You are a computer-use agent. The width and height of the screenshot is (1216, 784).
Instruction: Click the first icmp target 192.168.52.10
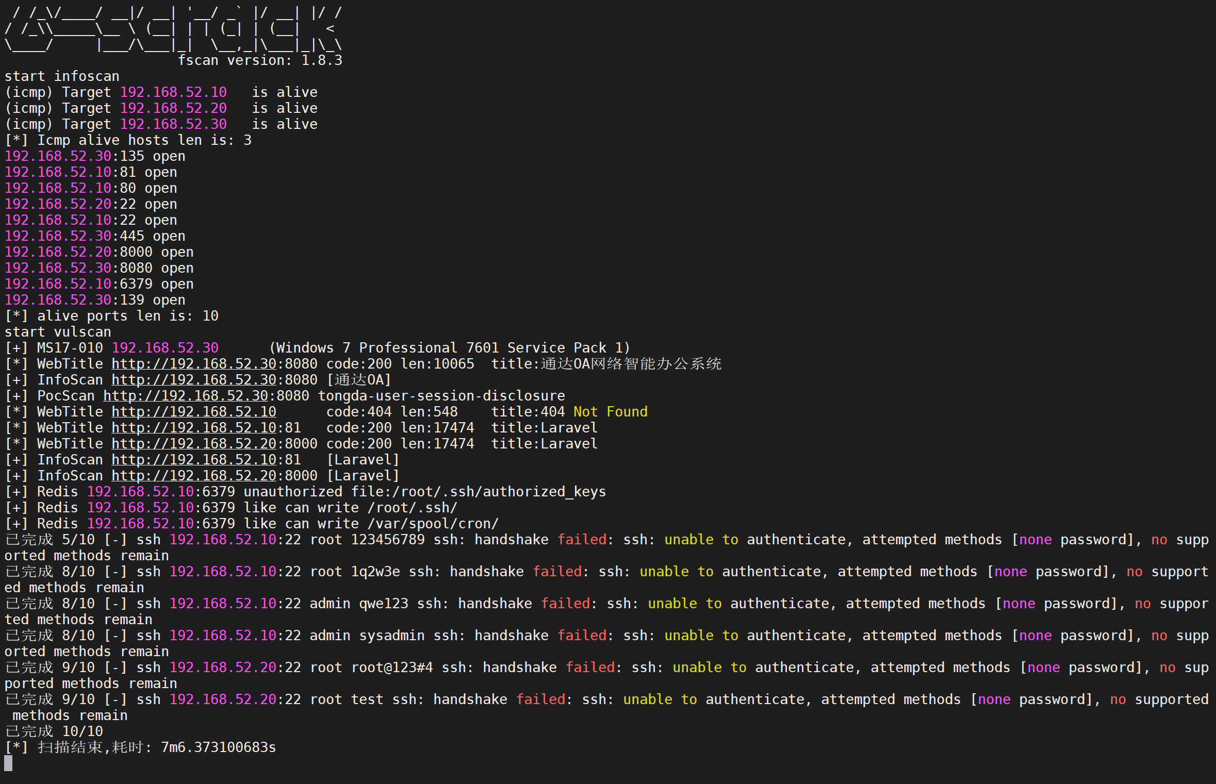173,92
